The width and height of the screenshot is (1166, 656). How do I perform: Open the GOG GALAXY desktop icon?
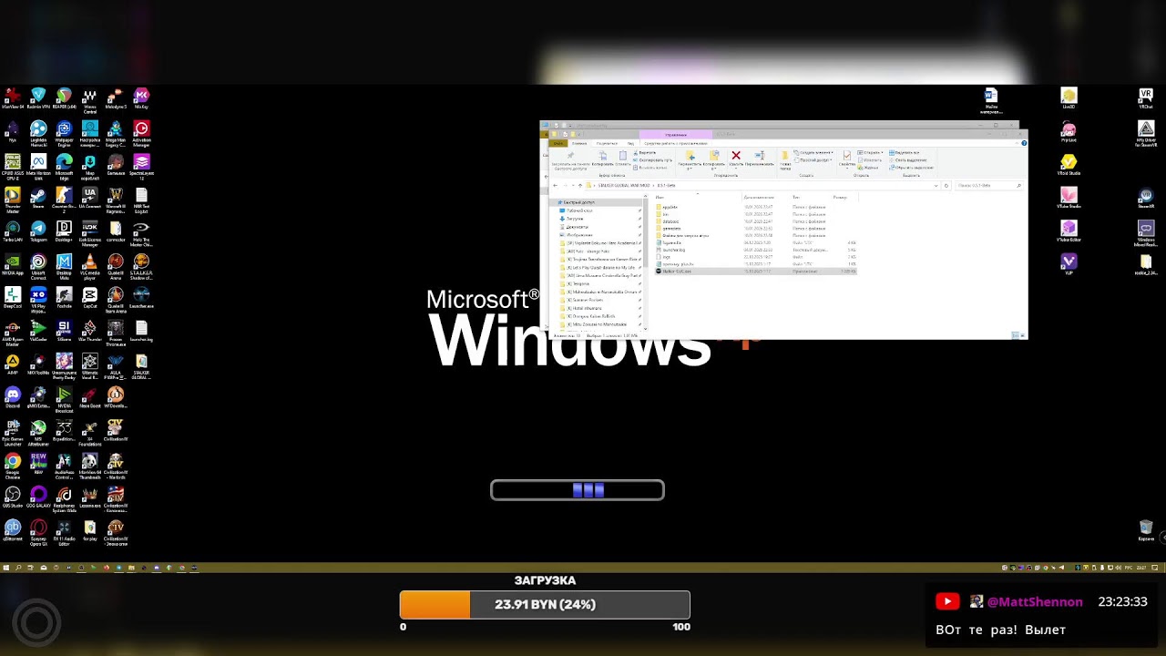[38, 497]
